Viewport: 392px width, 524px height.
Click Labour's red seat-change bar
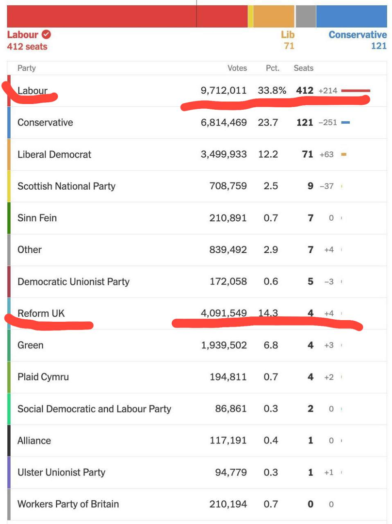coord(356,91)
